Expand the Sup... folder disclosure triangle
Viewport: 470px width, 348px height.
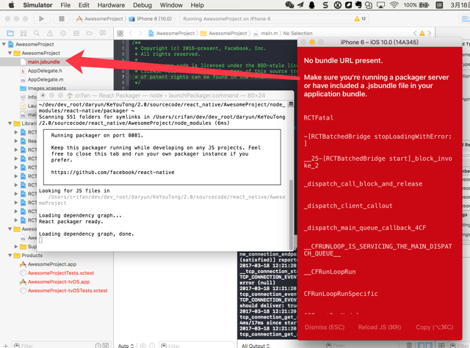(x=16, y=247)
